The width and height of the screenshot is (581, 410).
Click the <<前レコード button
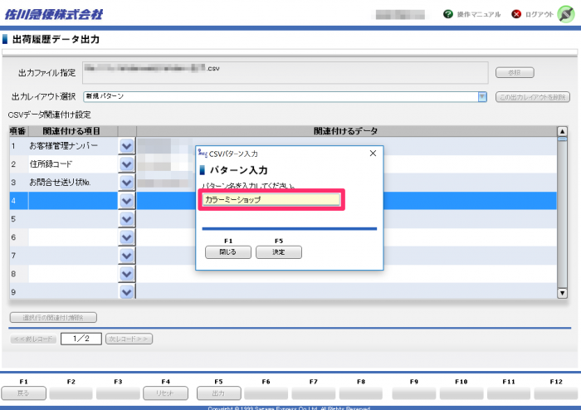pos(33,339)
